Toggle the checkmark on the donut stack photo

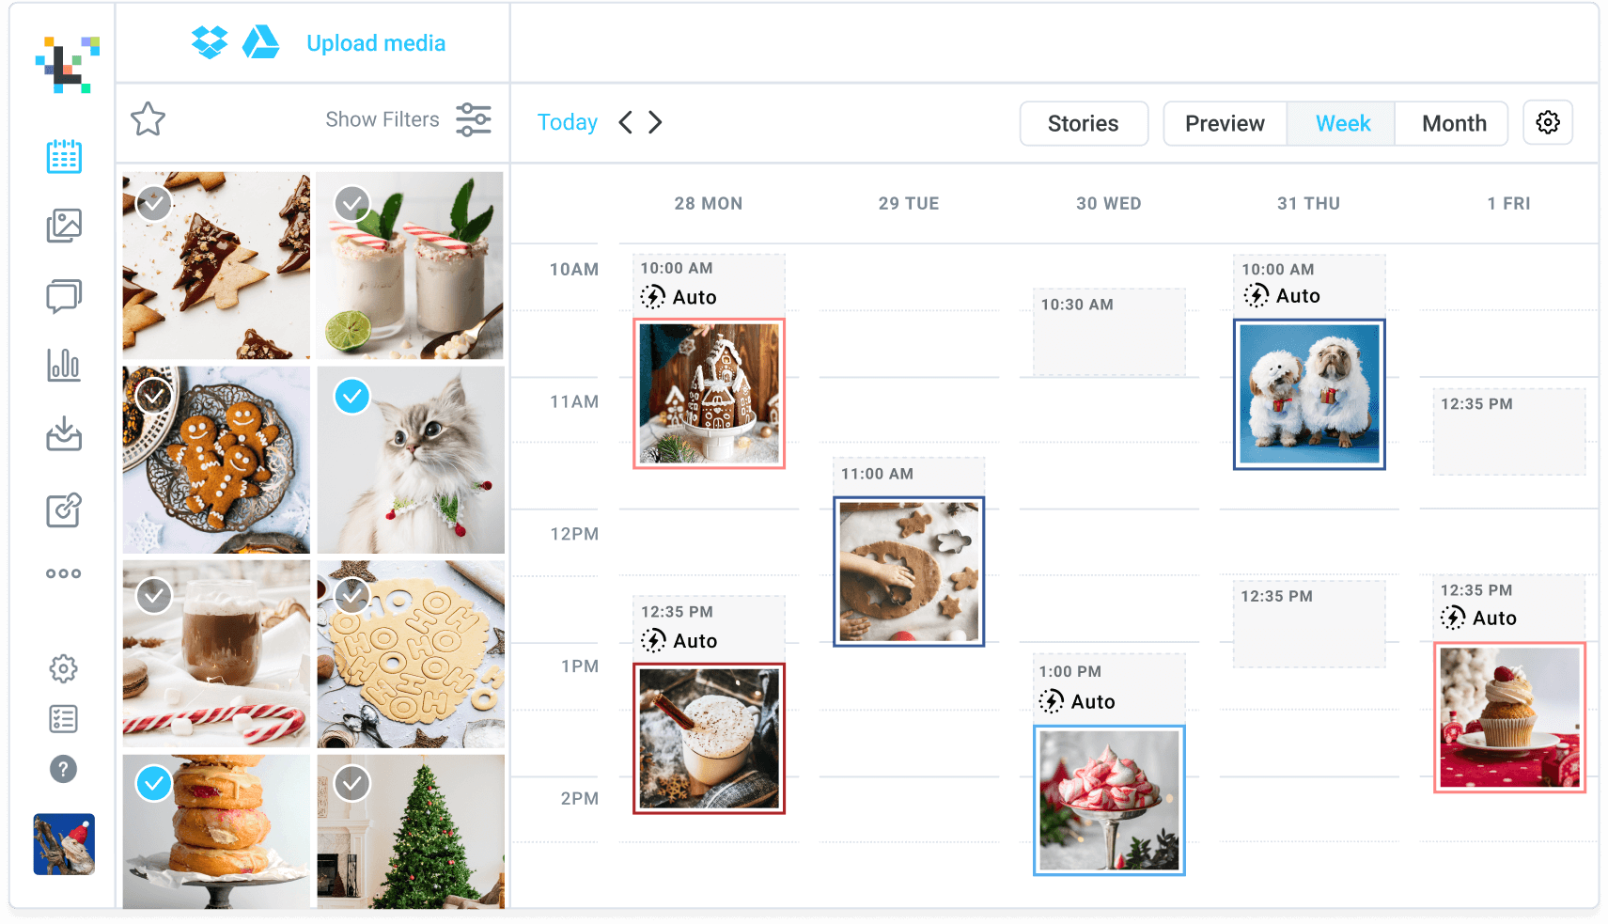coord(154,783)
